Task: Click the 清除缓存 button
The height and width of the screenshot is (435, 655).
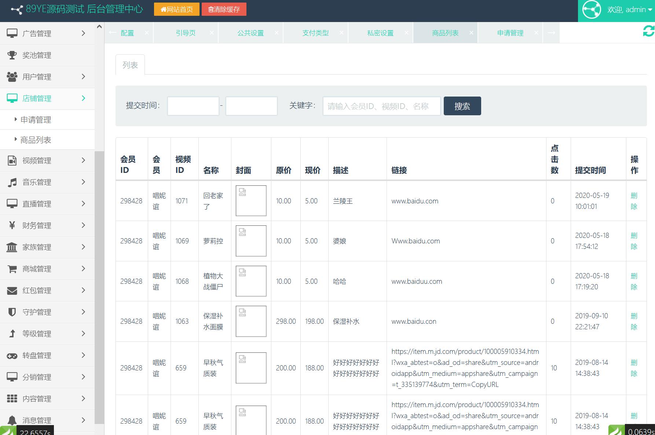Action: point(224,10)
